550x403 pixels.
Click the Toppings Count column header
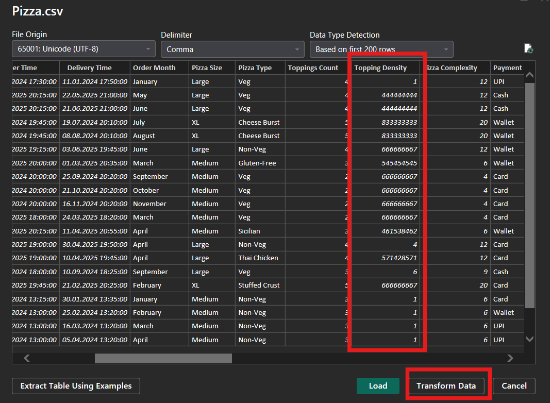[313, 68]
